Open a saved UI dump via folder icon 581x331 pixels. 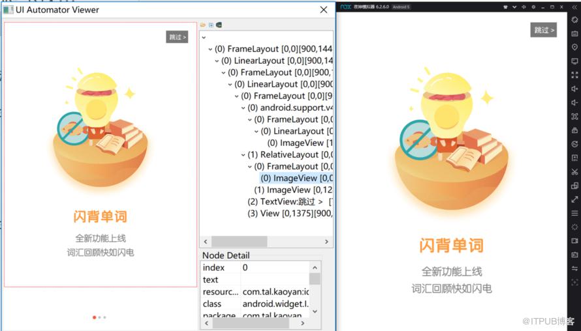pyautogui.click(x=202, y=25)
